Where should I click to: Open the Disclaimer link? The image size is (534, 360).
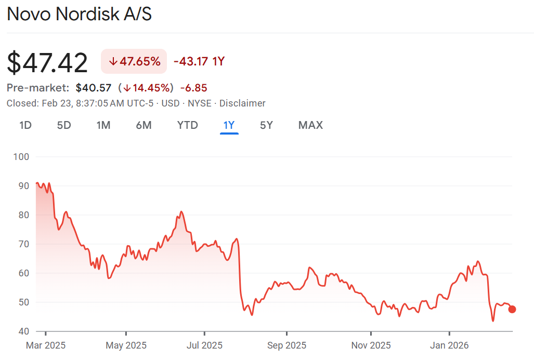[x=242, y=103]
